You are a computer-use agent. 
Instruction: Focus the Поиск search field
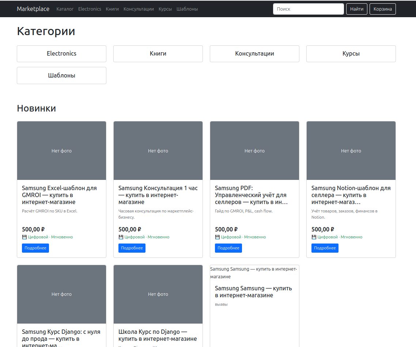(x=309, y=9)
